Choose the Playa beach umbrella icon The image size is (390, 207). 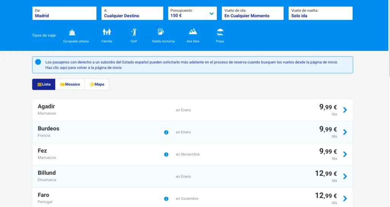point(220,32)
